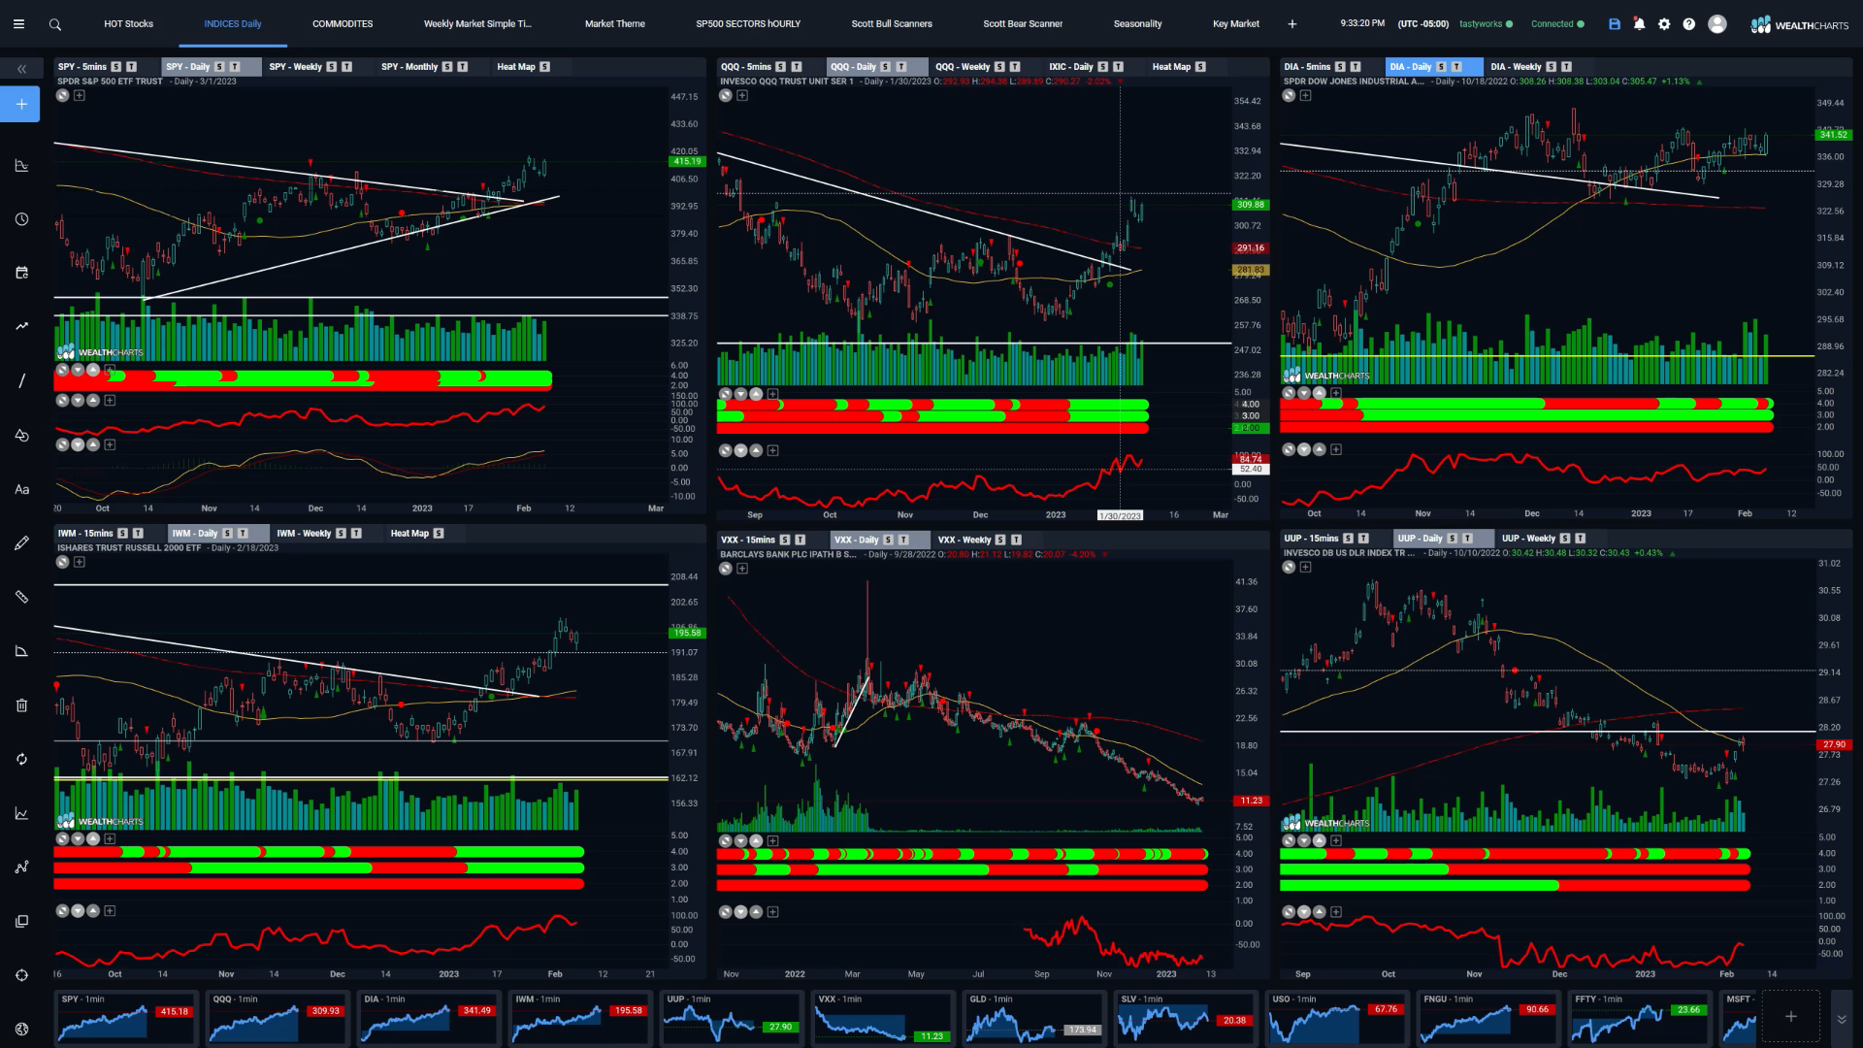Click the blue plus add button in sidebar
Viewport: 1863px width, 1048px height.
[21, 104]
